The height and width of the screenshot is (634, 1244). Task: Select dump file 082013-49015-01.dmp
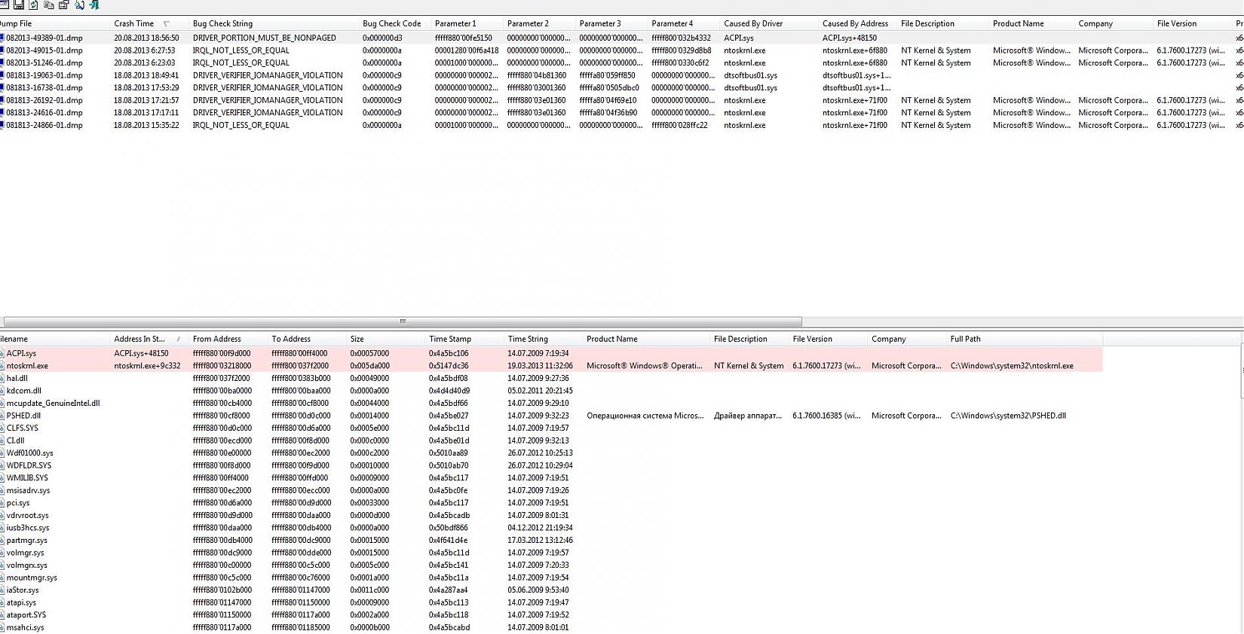pos(44,50)
